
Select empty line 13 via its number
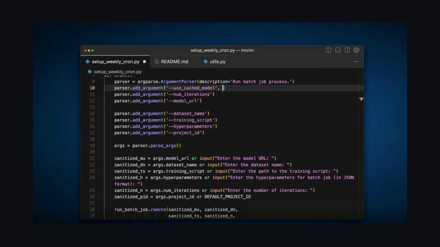coord(92,107)
